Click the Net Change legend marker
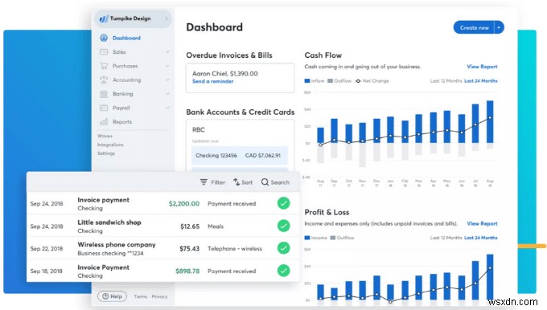The height and width of the screenshot is (310, 547). pos(358,81)
